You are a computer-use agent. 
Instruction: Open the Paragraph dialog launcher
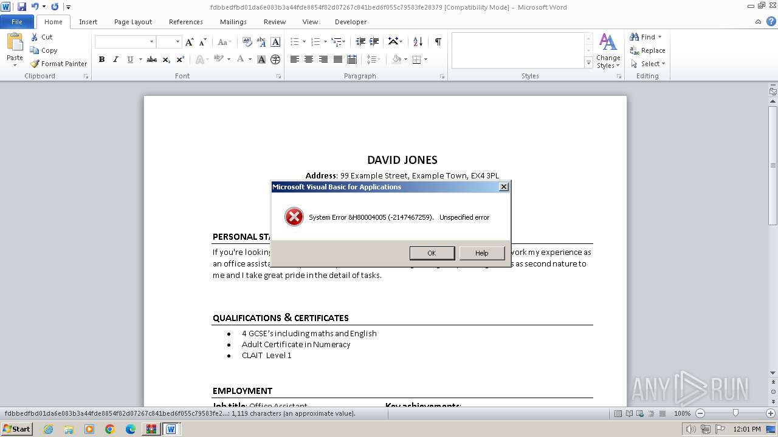(442, 76)
